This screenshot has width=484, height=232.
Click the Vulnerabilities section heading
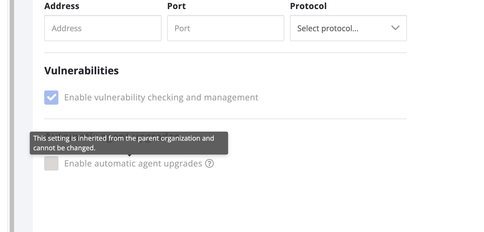pyautogui.click(x=81, y=71)
